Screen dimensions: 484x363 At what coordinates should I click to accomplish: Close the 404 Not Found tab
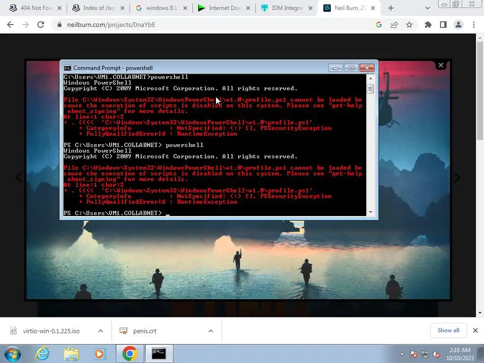pyautogui.click(x=60, y=9)
